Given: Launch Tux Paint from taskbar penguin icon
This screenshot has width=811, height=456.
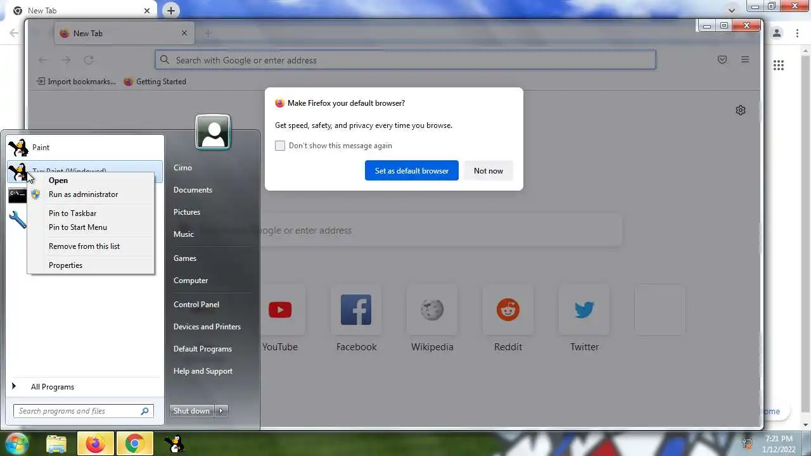Looking at the screenshot, I should 174,444.
